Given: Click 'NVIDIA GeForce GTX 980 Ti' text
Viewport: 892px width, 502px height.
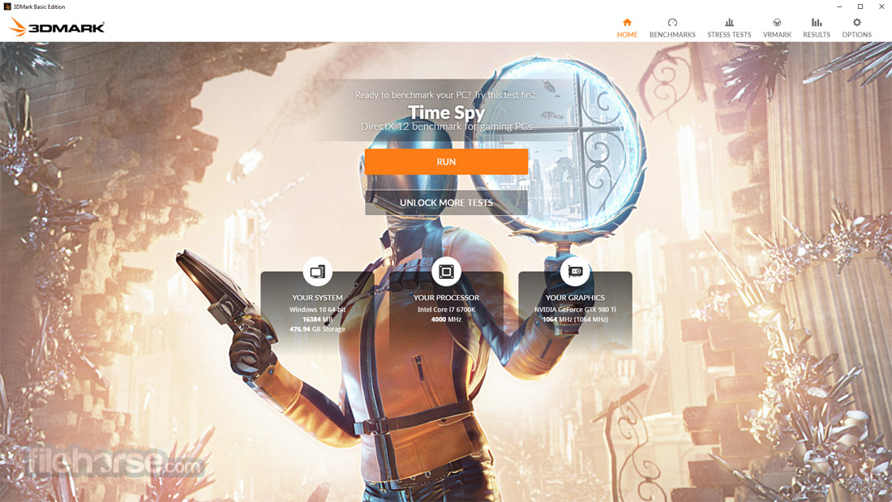Looking at the screenshot, I should [575, 310].
